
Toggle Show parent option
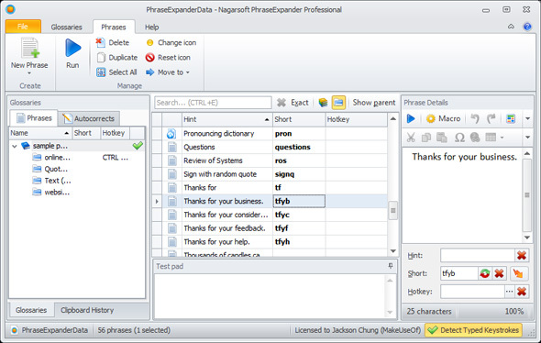(374, 103)
